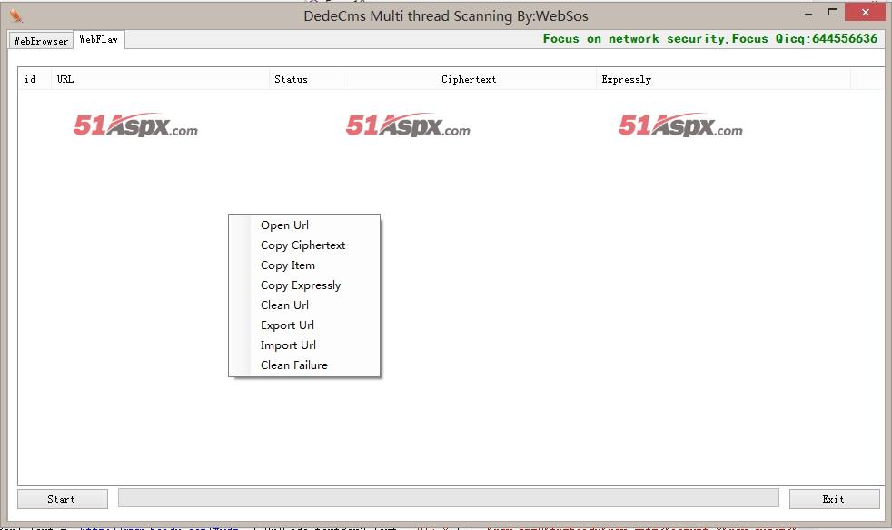Switch to the WebBrowser tab

(41, 40)
